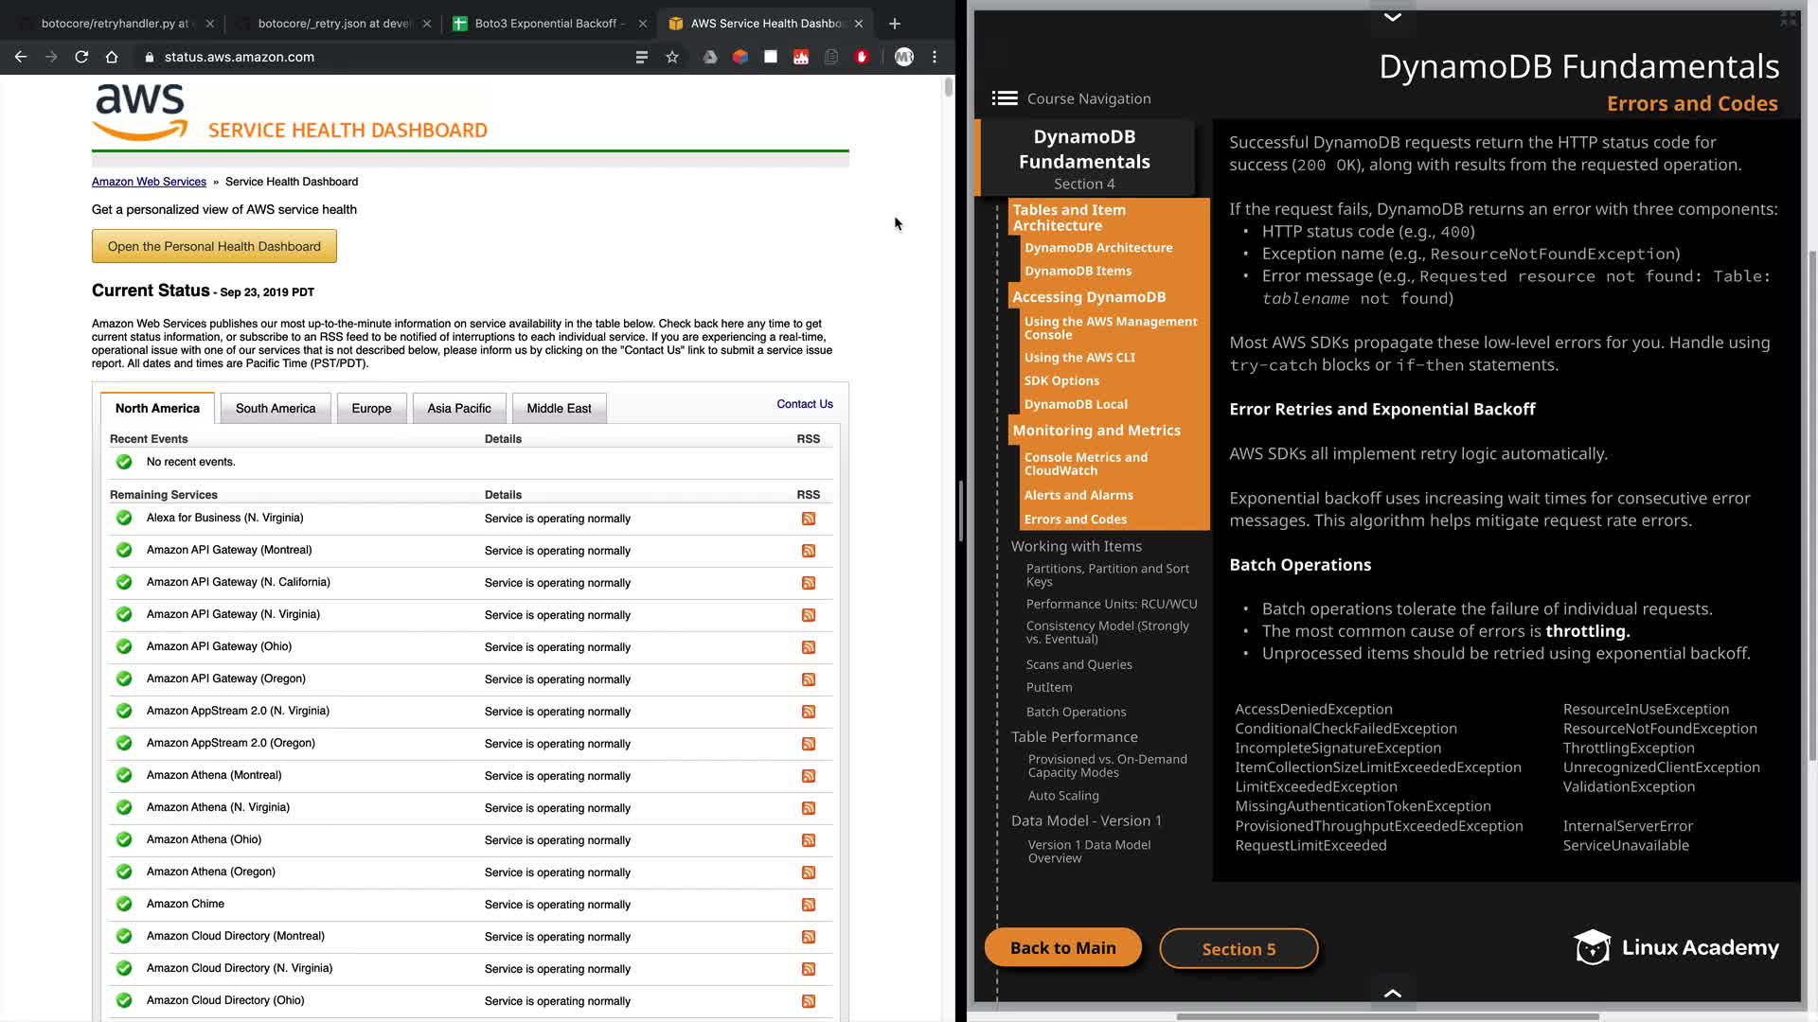Open the Personal Health Dashboard
1818x1022 pixels.
click(x=214, y=247)
